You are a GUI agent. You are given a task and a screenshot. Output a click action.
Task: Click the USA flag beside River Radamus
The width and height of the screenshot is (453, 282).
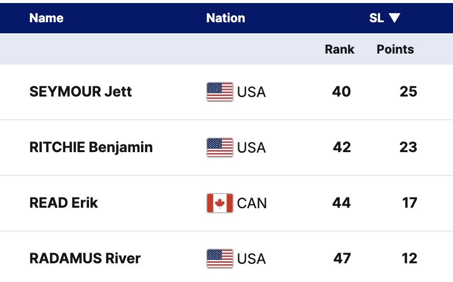[220, 259]
